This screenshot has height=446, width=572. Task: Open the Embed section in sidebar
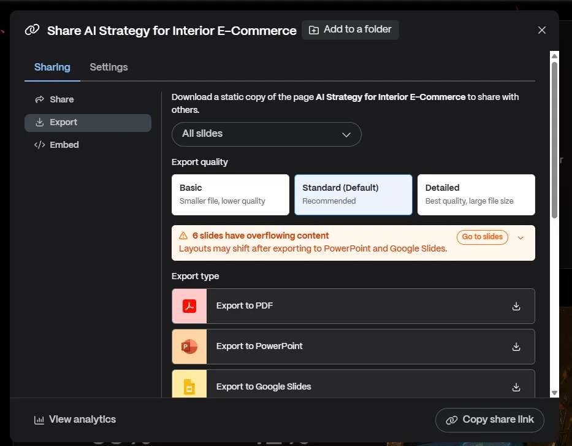88,145
